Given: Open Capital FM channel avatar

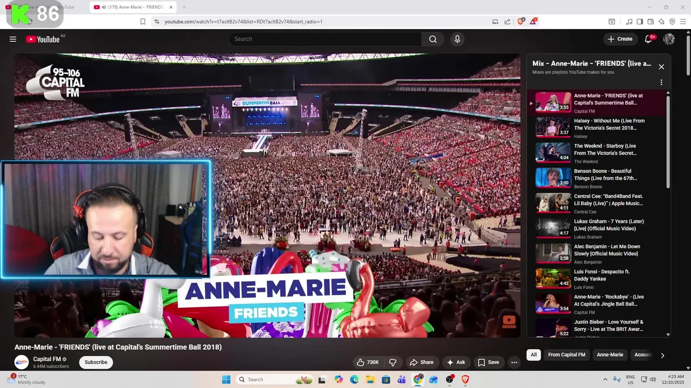Looking at the screenshot, I should coord(22,362).
